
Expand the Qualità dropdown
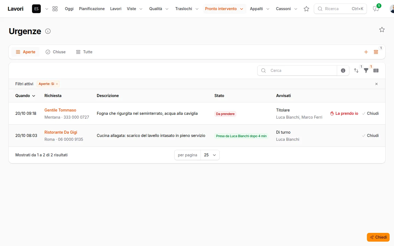point(159,9)
